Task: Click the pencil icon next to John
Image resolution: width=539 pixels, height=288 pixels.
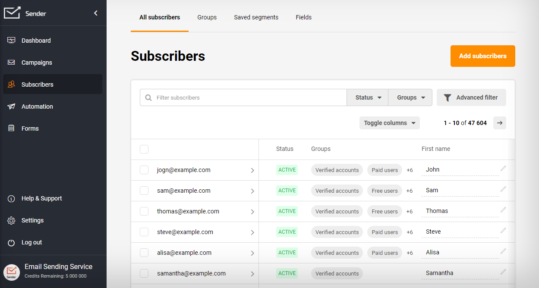Action: click(x=503, y=169)
